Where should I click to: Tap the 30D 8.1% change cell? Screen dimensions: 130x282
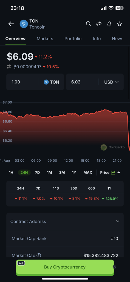coord(74,199)
